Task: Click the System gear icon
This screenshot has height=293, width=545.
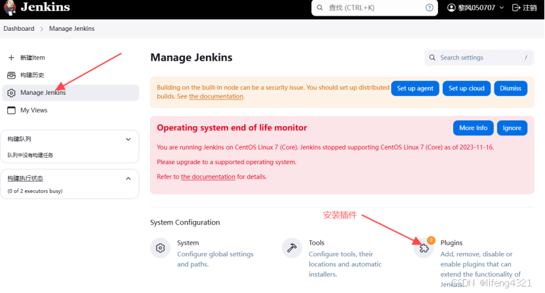Action: point(160,248)
